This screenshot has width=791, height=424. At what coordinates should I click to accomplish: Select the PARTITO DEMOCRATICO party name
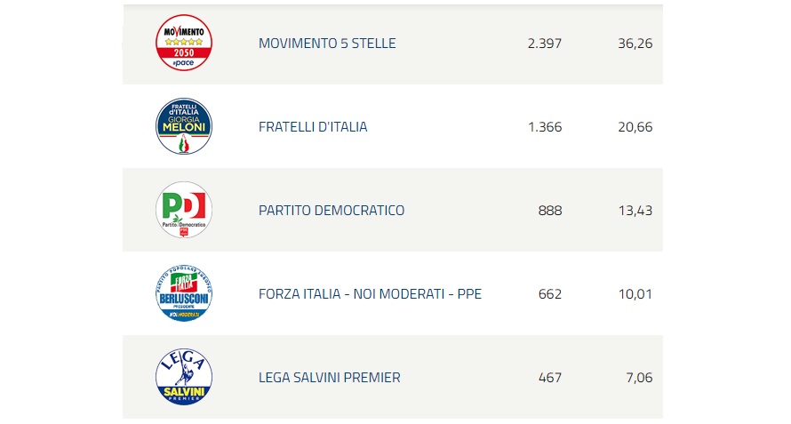click(x=332, y=211)
